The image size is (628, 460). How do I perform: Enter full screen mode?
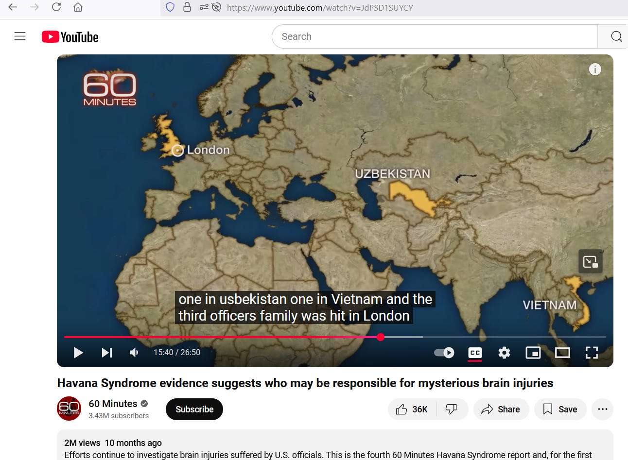(x=592, y=353)
